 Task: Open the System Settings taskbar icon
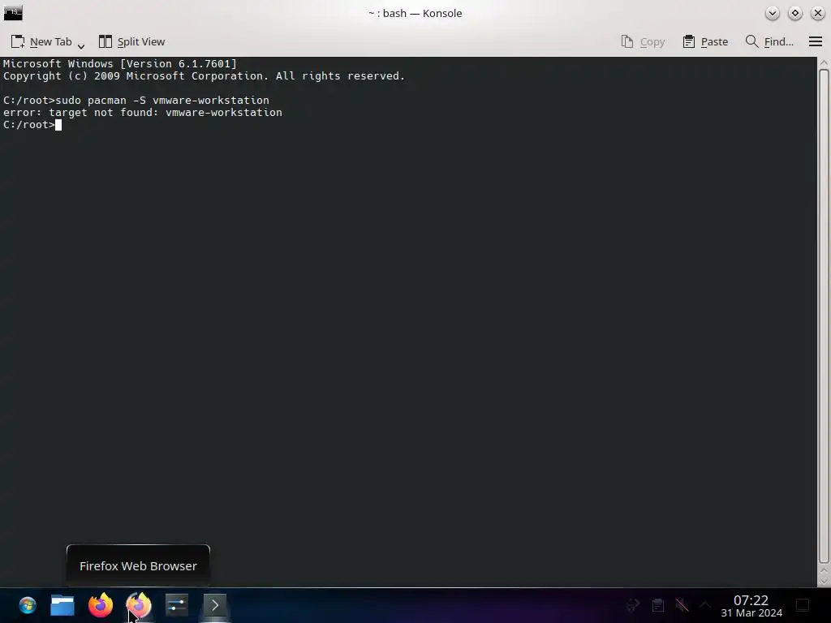176,605
